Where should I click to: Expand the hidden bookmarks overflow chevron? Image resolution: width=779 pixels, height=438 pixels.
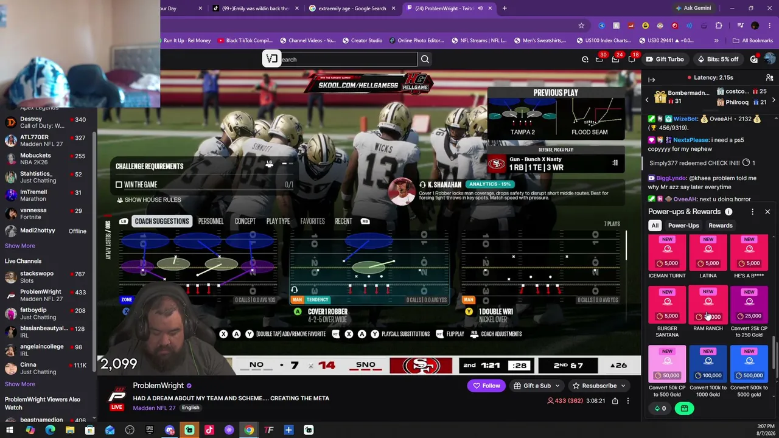pos(716,41)
